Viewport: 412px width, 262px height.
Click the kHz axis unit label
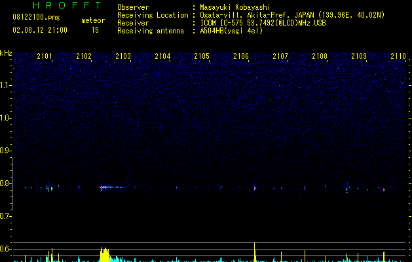(x=6, y=53)
